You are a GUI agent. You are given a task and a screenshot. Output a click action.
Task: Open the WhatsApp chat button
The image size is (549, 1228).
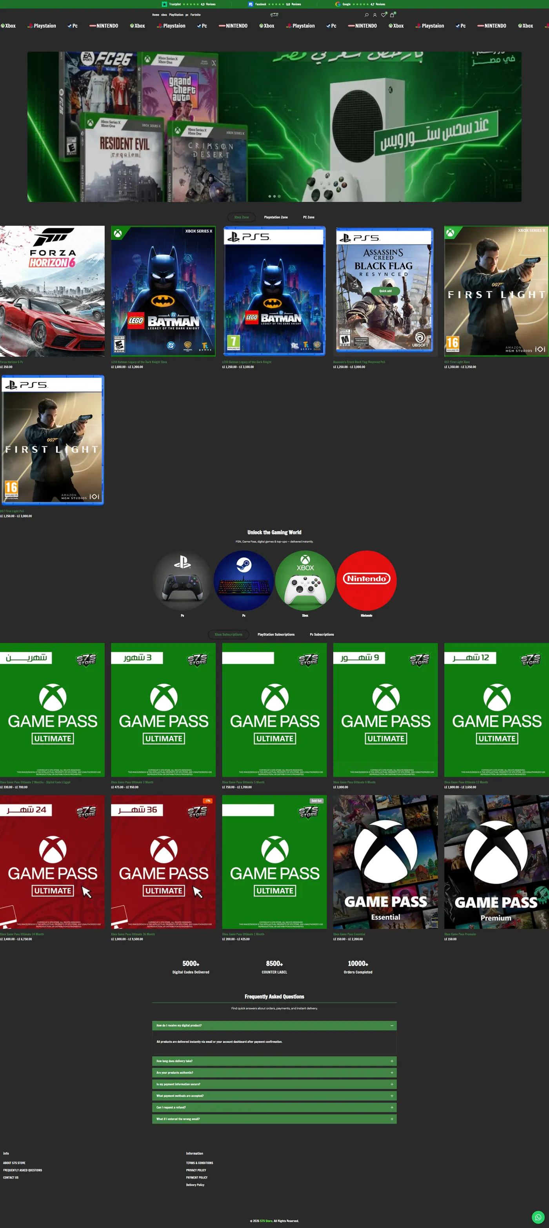(x=538, y=1217)
